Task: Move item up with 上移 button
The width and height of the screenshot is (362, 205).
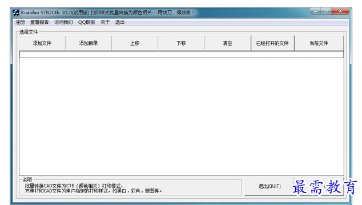Action: click(x=135, y=43)
